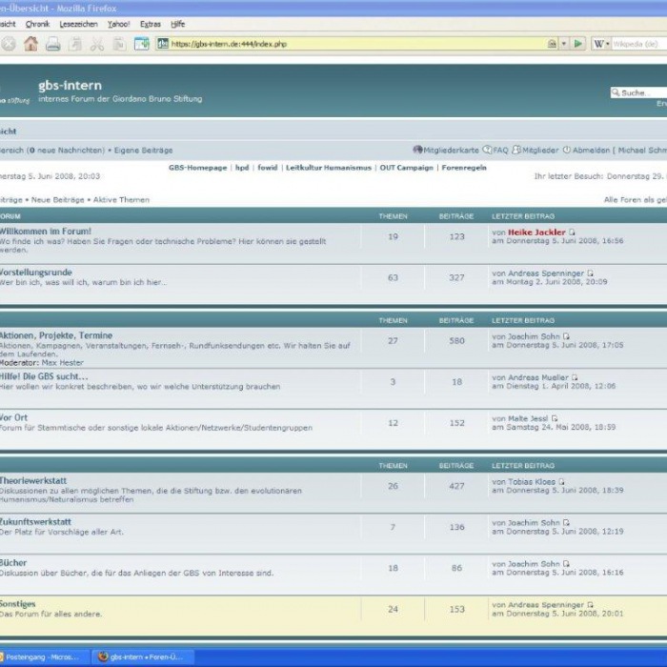The image size is (667, 667).
Task: Open the Forenregeln link
Action: click(x=464, y=168)
